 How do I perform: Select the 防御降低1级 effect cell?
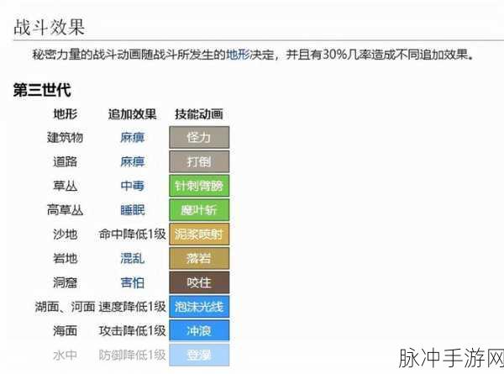[x=133, y=355]
